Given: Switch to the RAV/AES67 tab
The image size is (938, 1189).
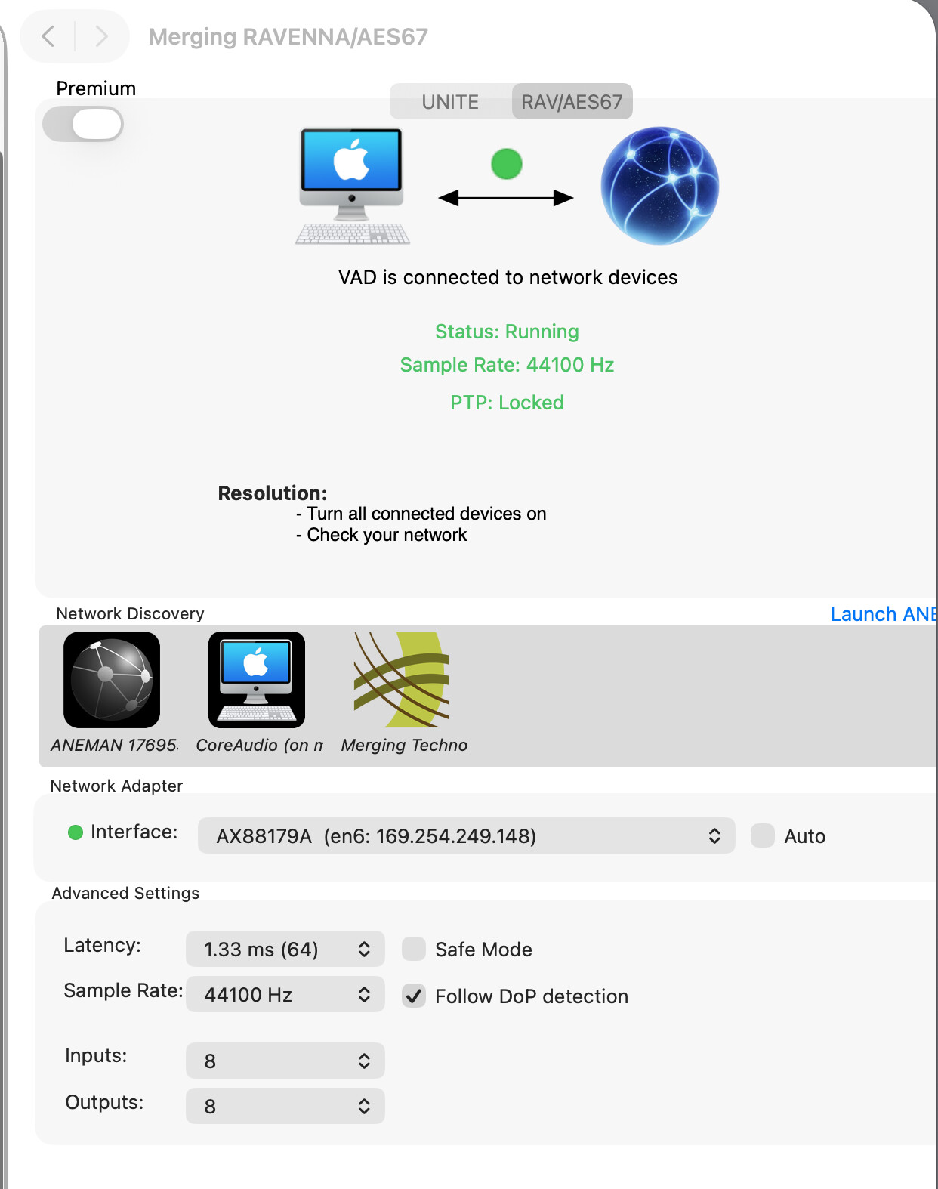Looking at the screenshot, I should [572, 101].
